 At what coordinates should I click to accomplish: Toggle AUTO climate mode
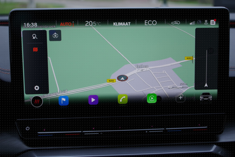[67, 24]
